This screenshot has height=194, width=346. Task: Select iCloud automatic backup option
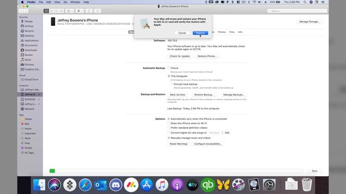point(169,68)
